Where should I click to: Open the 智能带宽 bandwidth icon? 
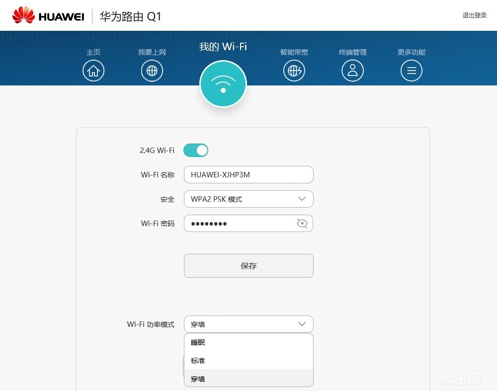tap(294, 71)
